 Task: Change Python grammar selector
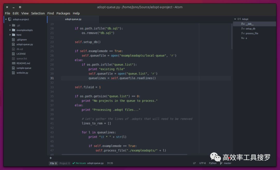pos(213,163)
